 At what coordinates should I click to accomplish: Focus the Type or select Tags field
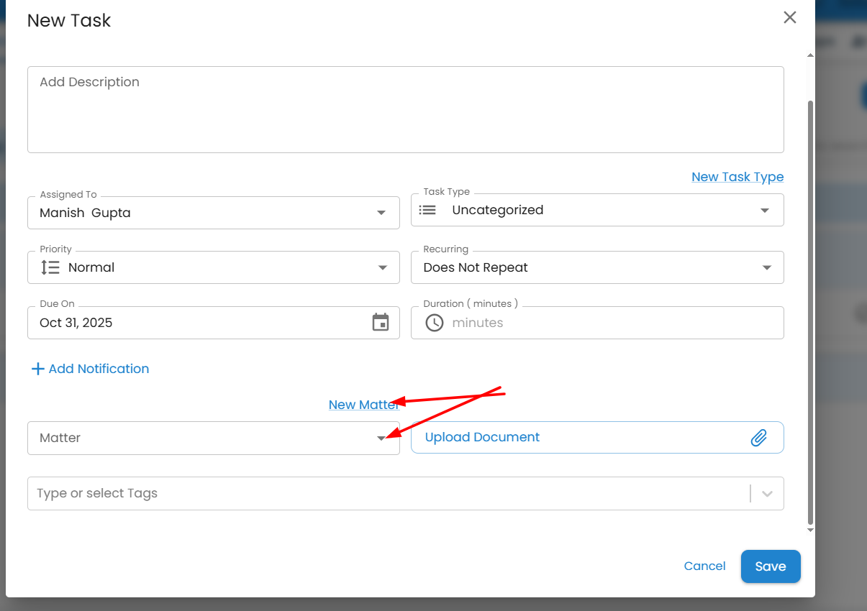point(381,494)
